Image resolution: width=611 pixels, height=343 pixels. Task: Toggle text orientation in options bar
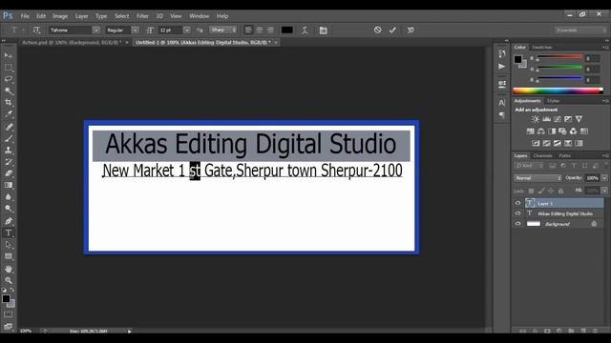tap(36, 30)
